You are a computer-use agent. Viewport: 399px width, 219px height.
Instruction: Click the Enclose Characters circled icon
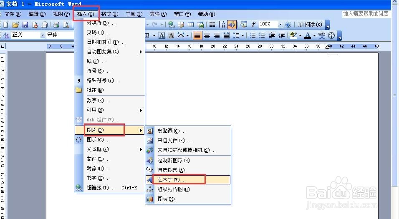pyautogui.click(x=331, y=35)
